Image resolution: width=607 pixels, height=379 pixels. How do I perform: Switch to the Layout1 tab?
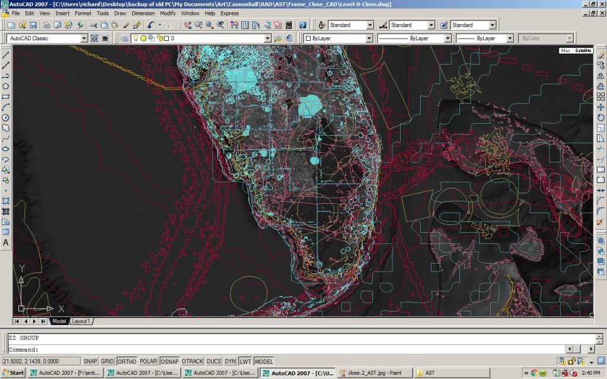click(x=81, y=321)
